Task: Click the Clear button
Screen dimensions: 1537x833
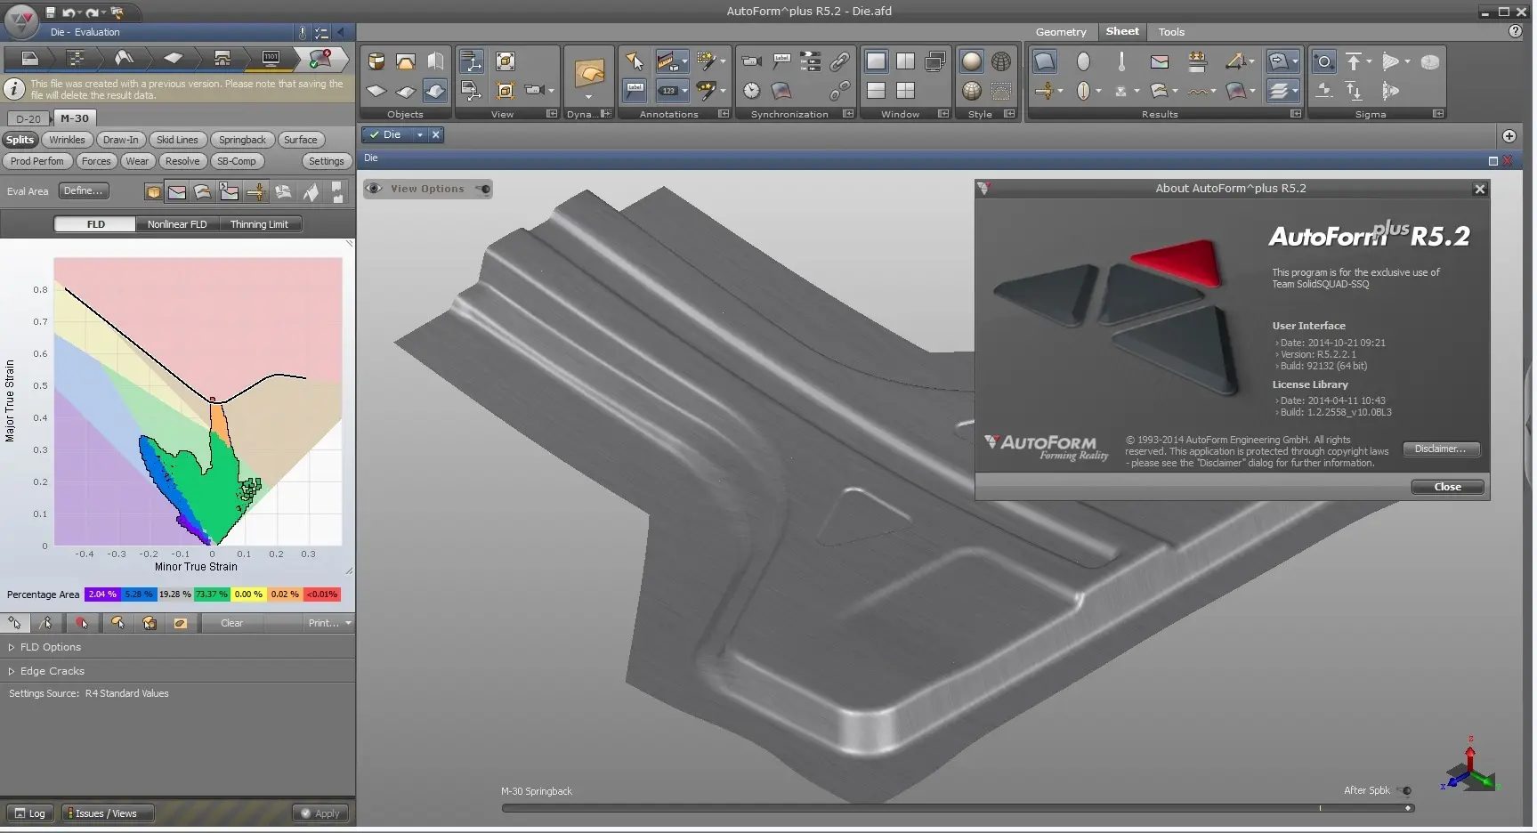Action: 232,623
